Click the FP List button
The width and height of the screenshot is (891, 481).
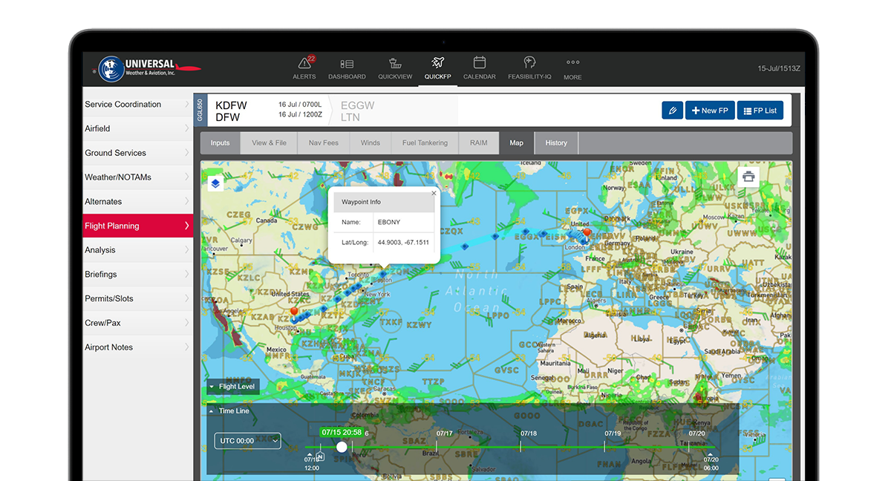tap(760, 111)
